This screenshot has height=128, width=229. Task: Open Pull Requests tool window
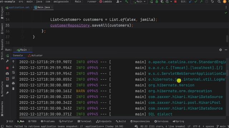point(2,49)
